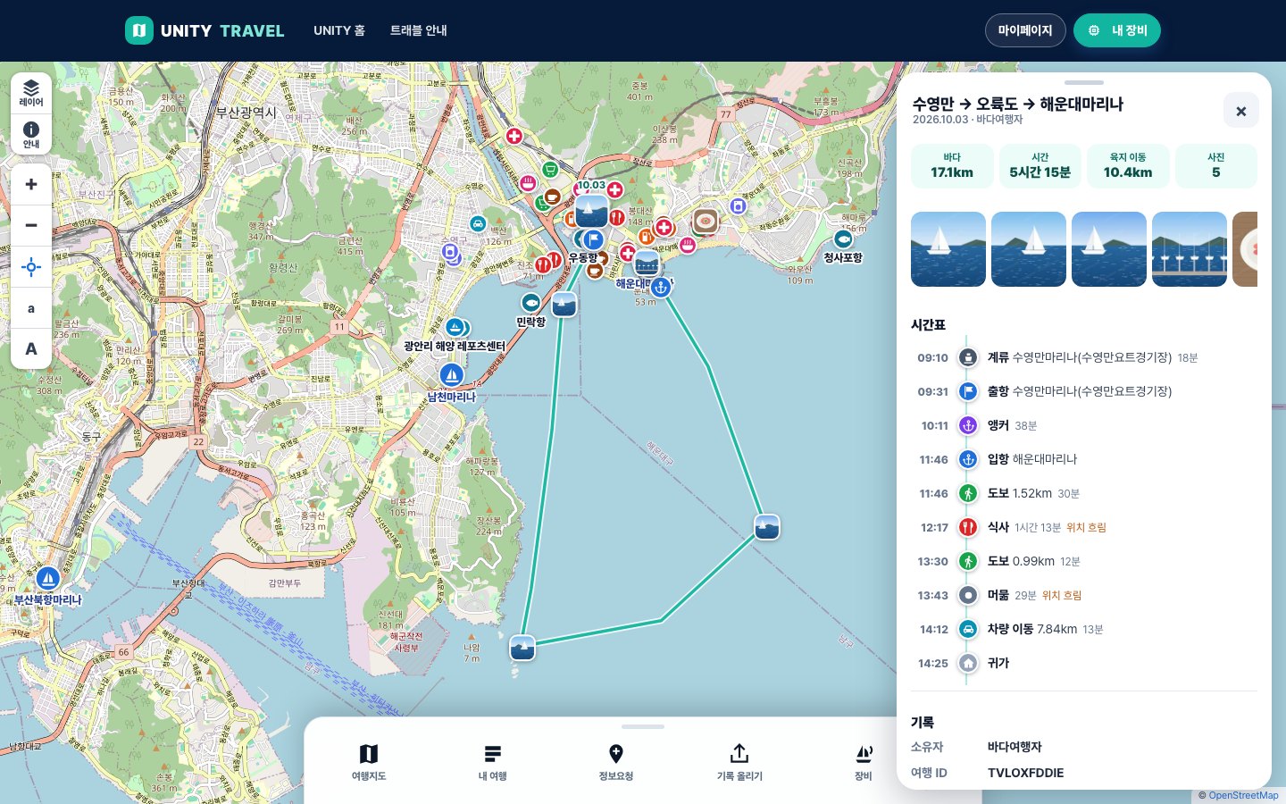Click the trip panel's top drag handle
The width and height of the screenshot is (1286, 804).
tap(1084, 82)
